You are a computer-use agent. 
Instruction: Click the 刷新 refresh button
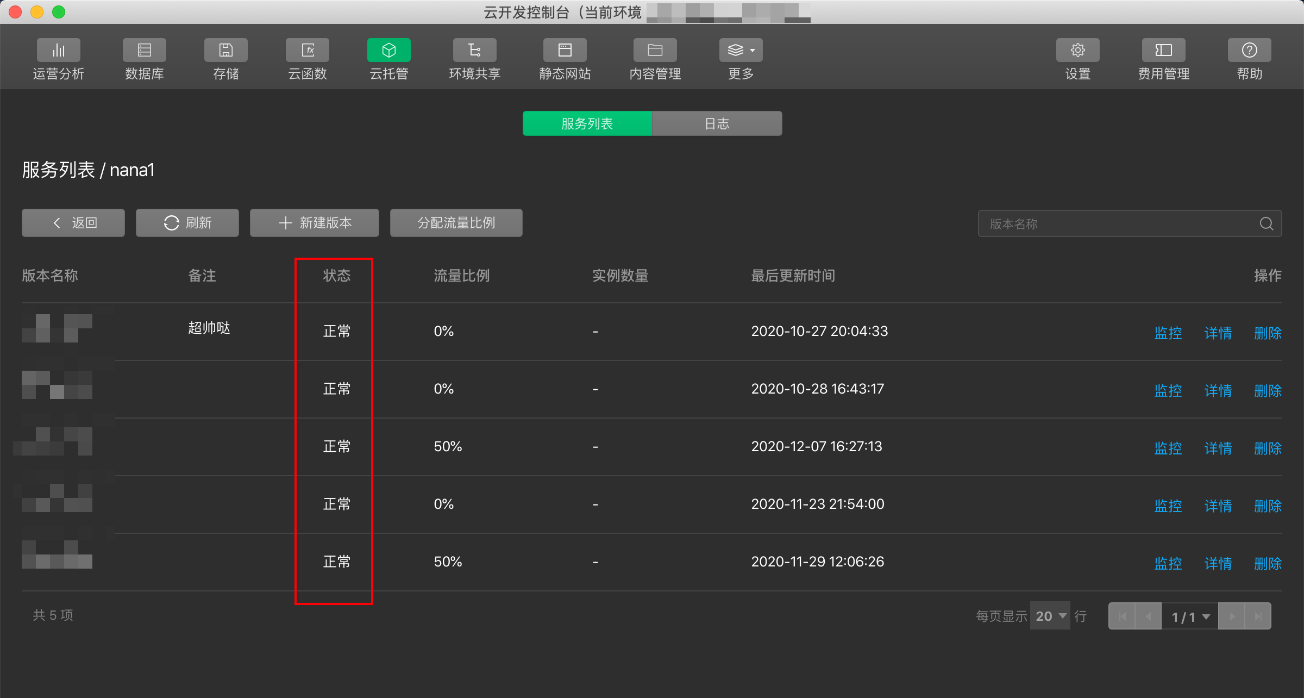click(187, 223)
